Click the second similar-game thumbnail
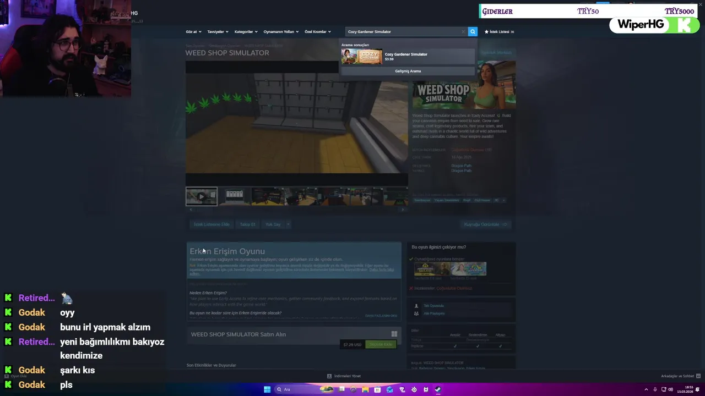 click(x=469, y=269)
